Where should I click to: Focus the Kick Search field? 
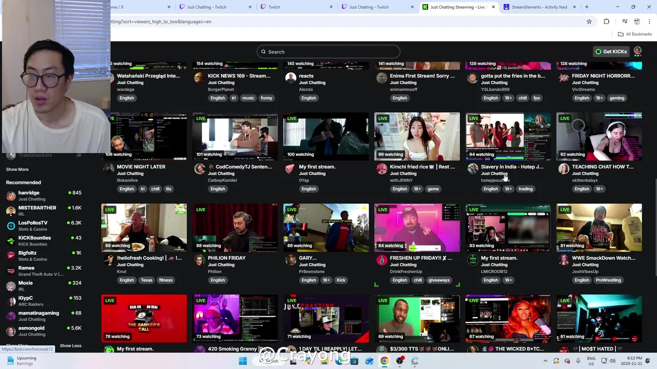click(x=328, y=52)
